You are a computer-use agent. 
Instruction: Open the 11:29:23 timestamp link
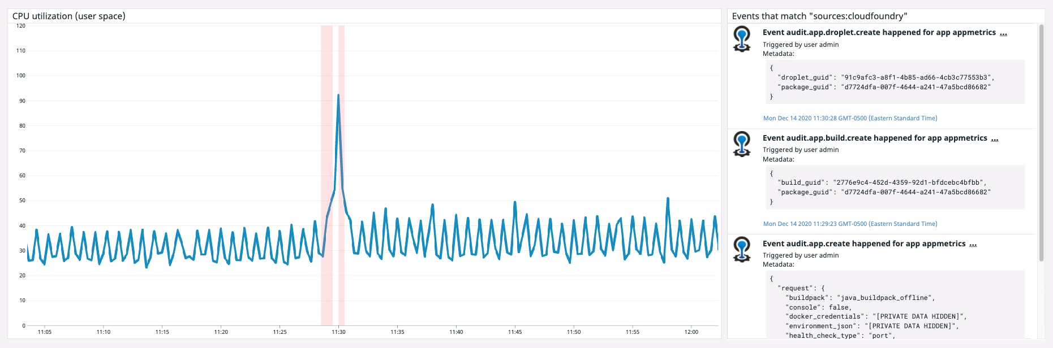click(850, 224)
